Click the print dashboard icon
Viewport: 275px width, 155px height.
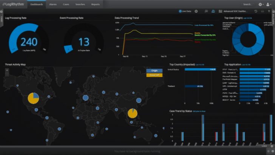point(262,12)
